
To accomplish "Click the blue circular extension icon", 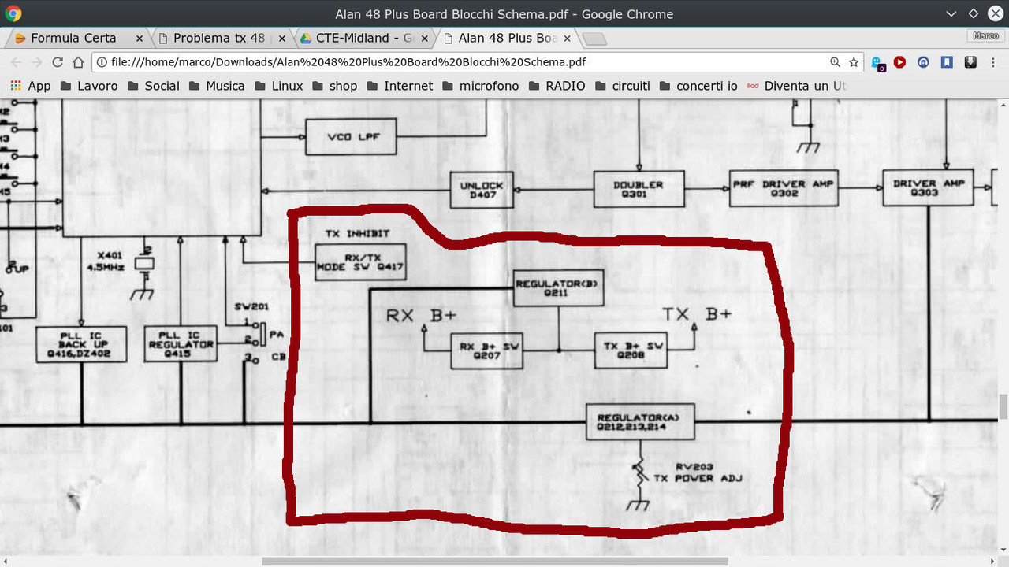I will (x=923, y=62).
